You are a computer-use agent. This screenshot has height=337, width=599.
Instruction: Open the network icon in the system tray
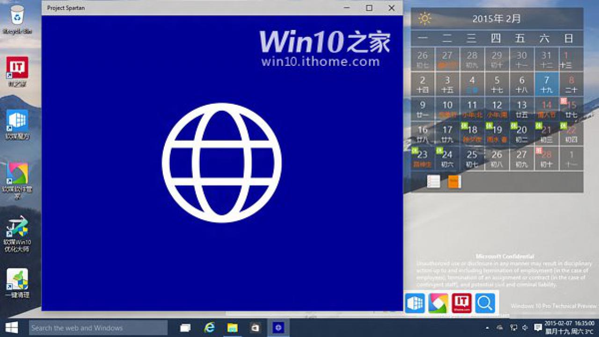[513, 328]
